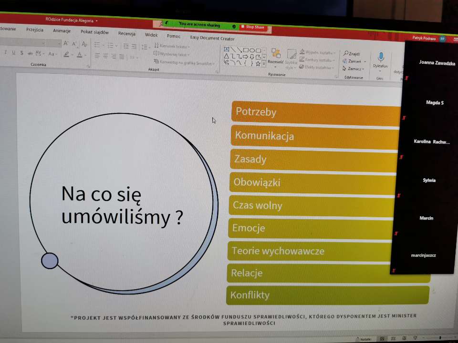Go to the Recenzja tab

127,33
